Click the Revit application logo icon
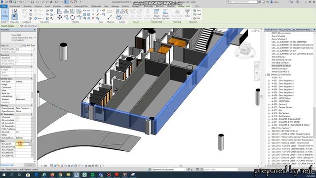The height and width of the screenshot is (178, 316). (2, 2)
